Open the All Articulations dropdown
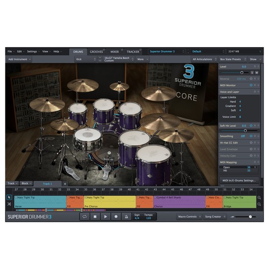 204,59
